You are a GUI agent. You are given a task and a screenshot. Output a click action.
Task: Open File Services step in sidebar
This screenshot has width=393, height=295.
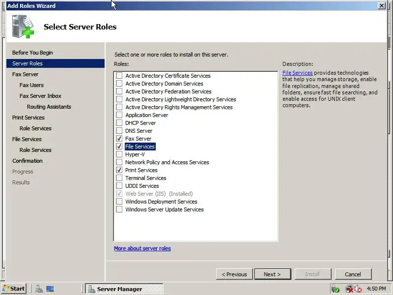click(x=27, y=139)
